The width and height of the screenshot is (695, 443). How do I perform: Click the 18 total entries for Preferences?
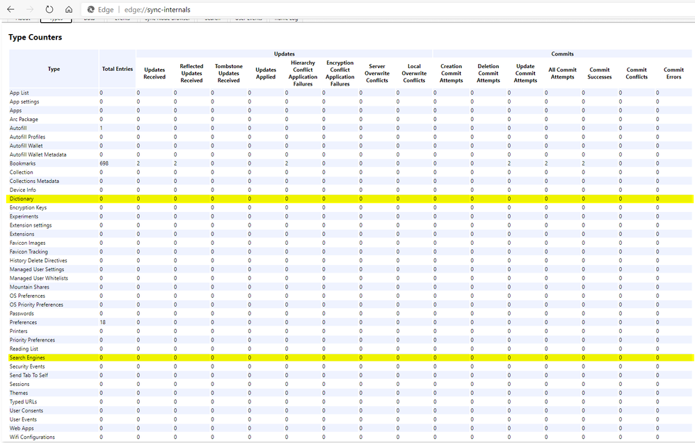pos(103,322)
